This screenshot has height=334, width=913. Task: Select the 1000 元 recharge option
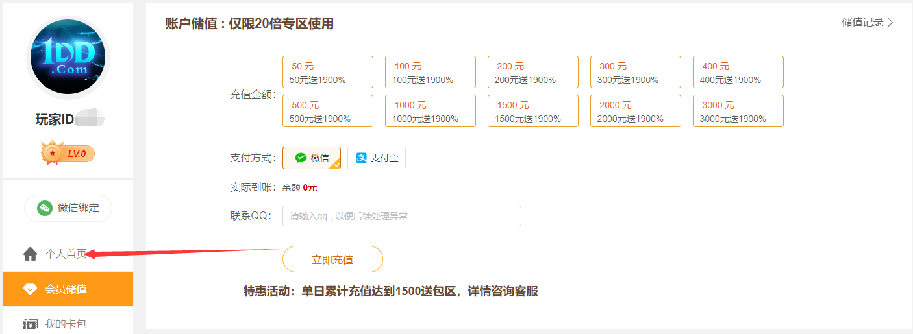[x=431, y=111]
